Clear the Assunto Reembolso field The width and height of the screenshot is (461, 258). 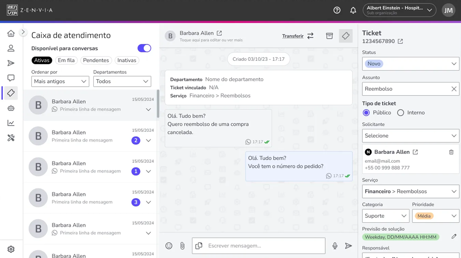click(x=454, y=89)
